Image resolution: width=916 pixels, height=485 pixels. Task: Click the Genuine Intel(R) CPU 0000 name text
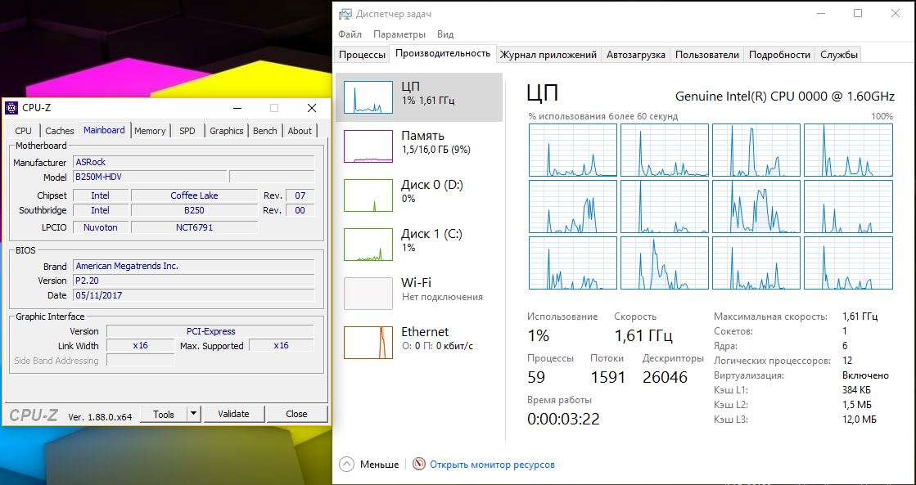(784, 97)
